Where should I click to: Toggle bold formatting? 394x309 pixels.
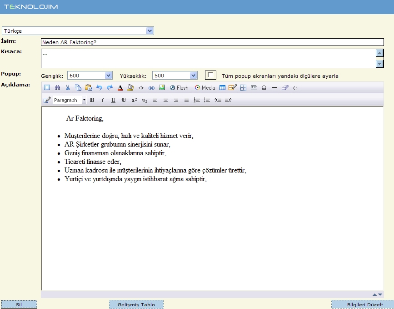(92, 100)
